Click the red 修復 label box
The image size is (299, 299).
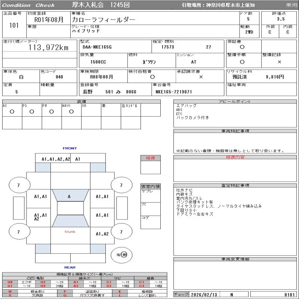150,158
